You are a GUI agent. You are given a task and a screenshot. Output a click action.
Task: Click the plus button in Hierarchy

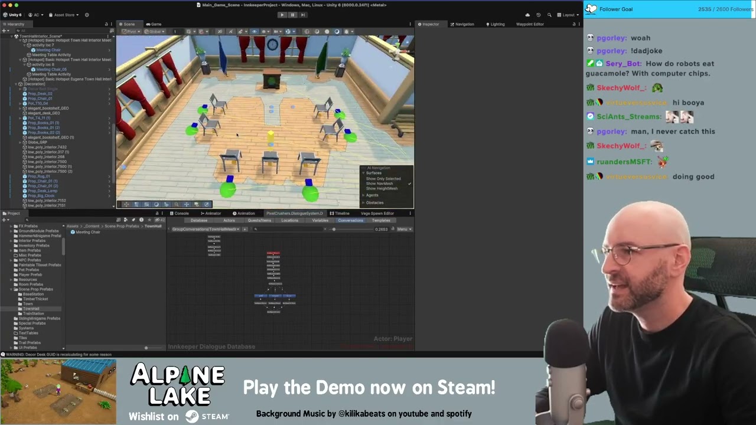pos(5,31)
